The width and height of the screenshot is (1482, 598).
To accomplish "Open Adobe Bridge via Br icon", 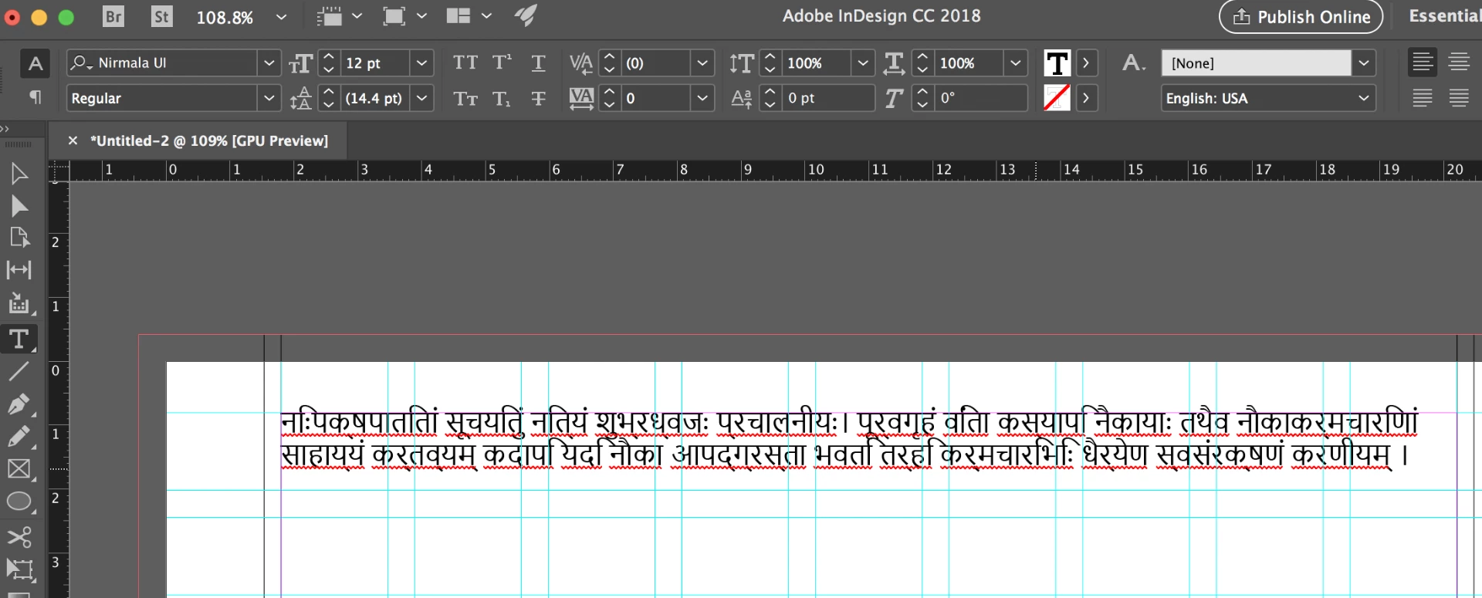I will coord(113,16).
